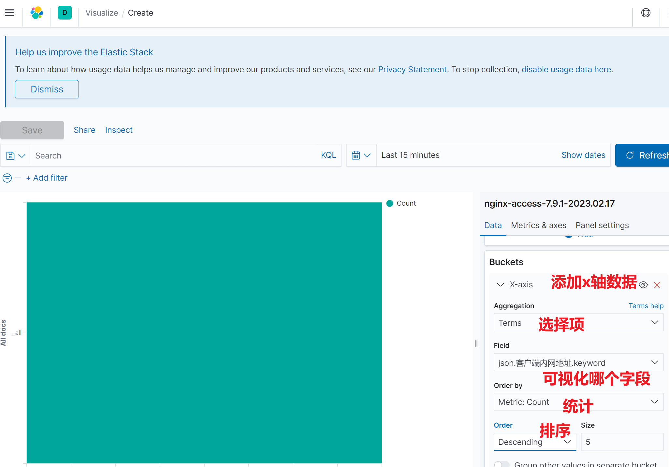Open the calendar quick date menu

(x=361, y=156)
